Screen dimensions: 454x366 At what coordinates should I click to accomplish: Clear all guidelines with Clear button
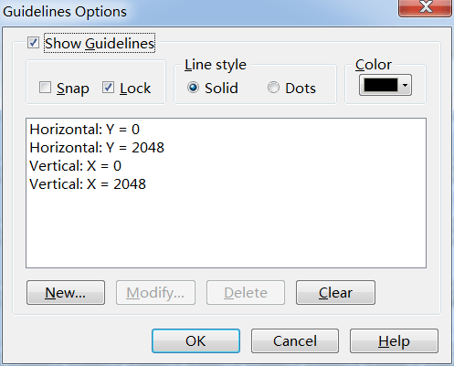coord(335,293)
